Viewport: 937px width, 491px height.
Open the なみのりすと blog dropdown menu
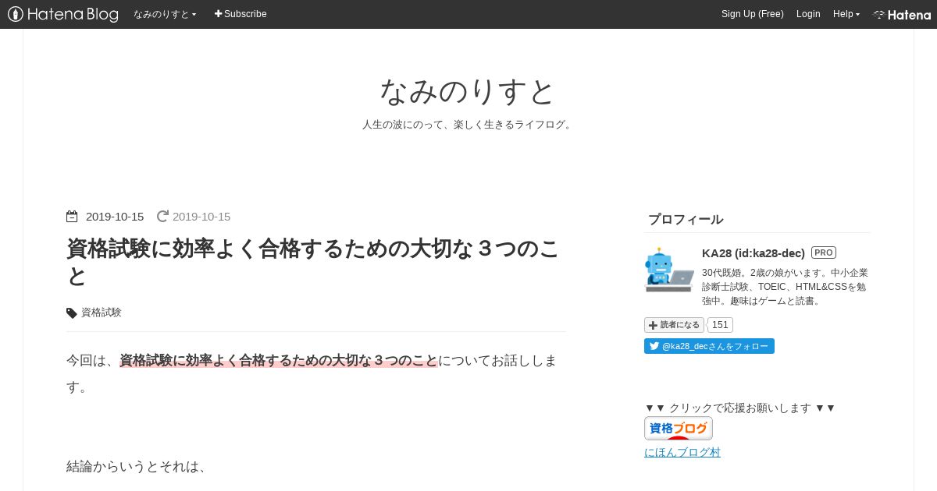pyautogui.click(x=165, y=14)
